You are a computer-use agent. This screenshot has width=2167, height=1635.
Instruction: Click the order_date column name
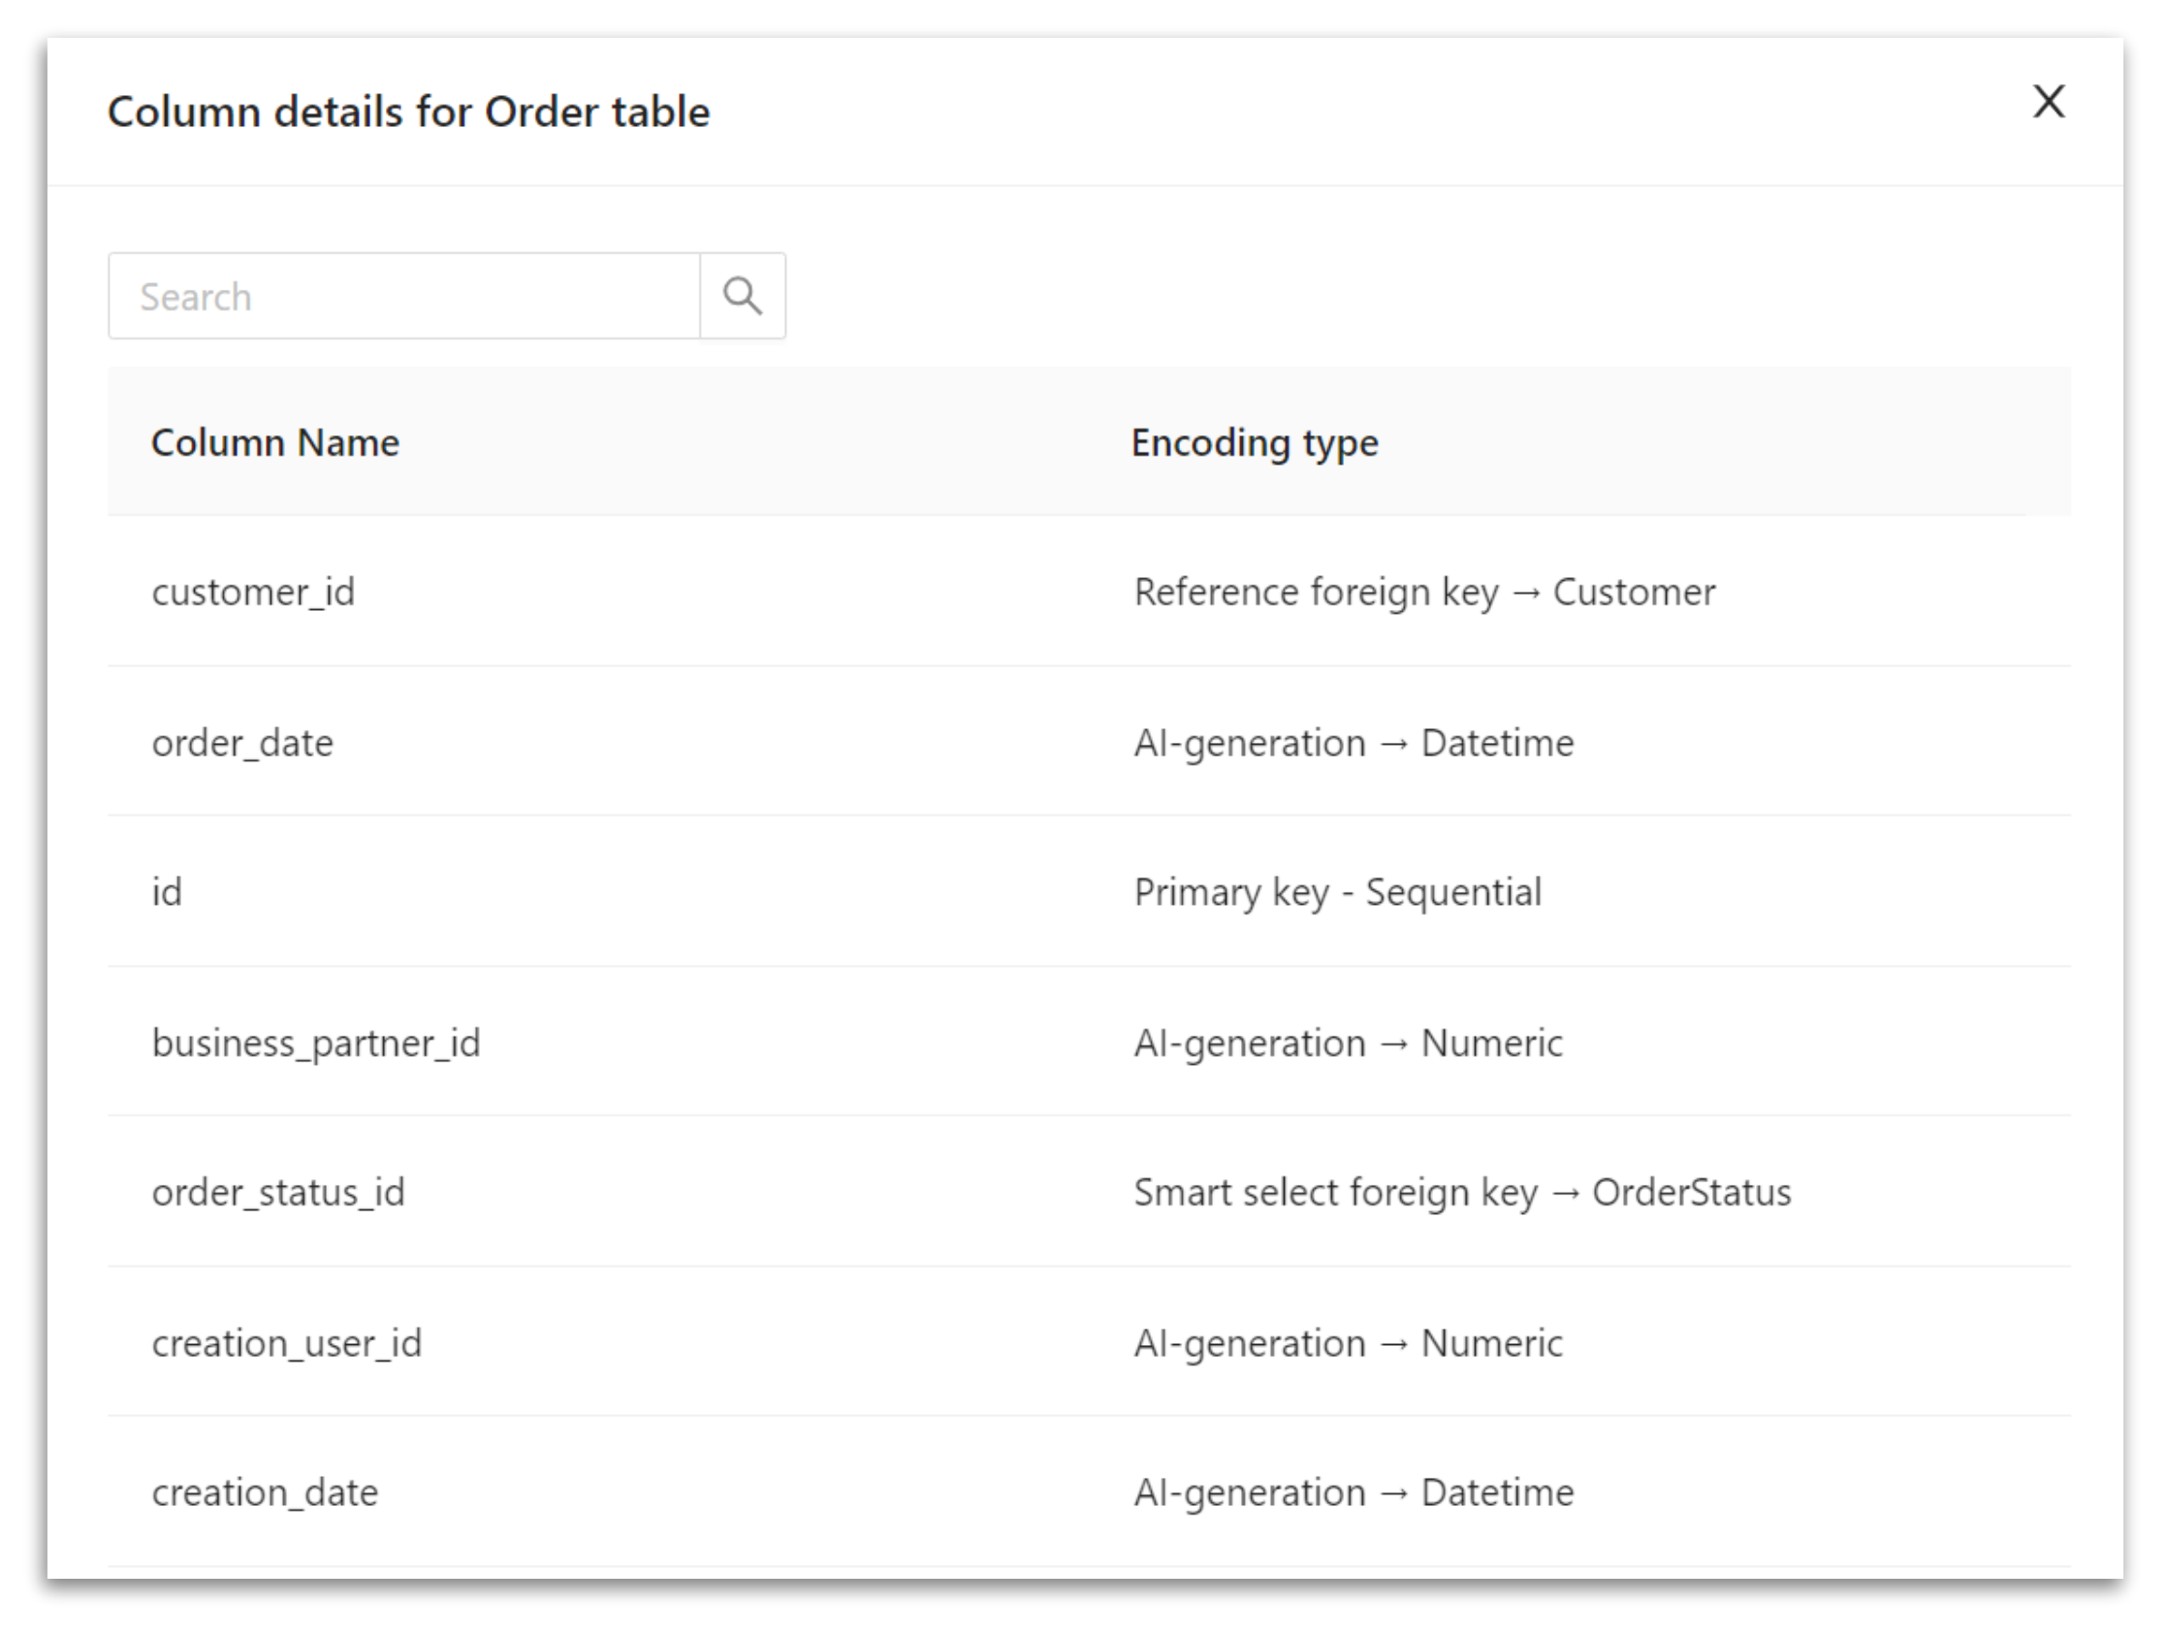pos(242,743)
